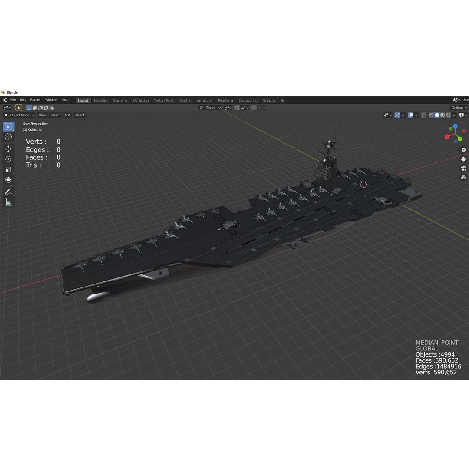Add a workspace with plus icon
The width and height of the screenshot is (469, 469).
pyautogui.click(x=282, y=100)
